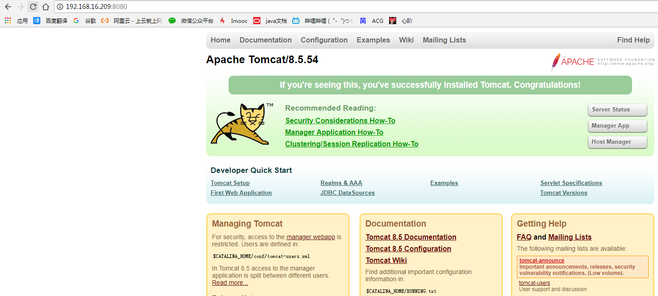
Task: Open the Examples navigation item
Action: point(373,40)
